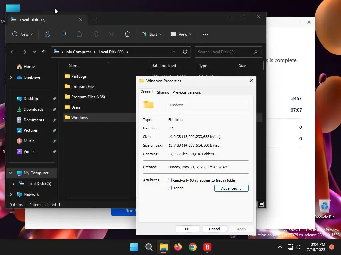Open the Sort dropdown
Image resolution: width=341 pixels, height=255 pixels.
coord(152,34)
